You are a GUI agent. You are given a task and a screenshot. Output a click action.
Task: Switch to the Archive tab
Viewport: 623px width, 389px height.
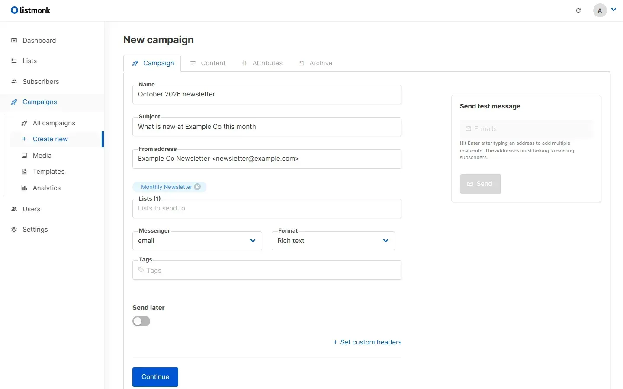coord(315,63)
